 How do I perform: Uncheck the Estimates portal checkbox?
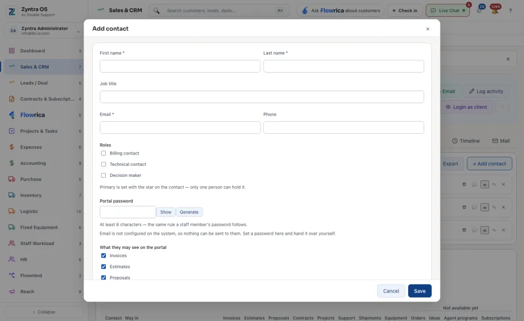click(103, 266)
